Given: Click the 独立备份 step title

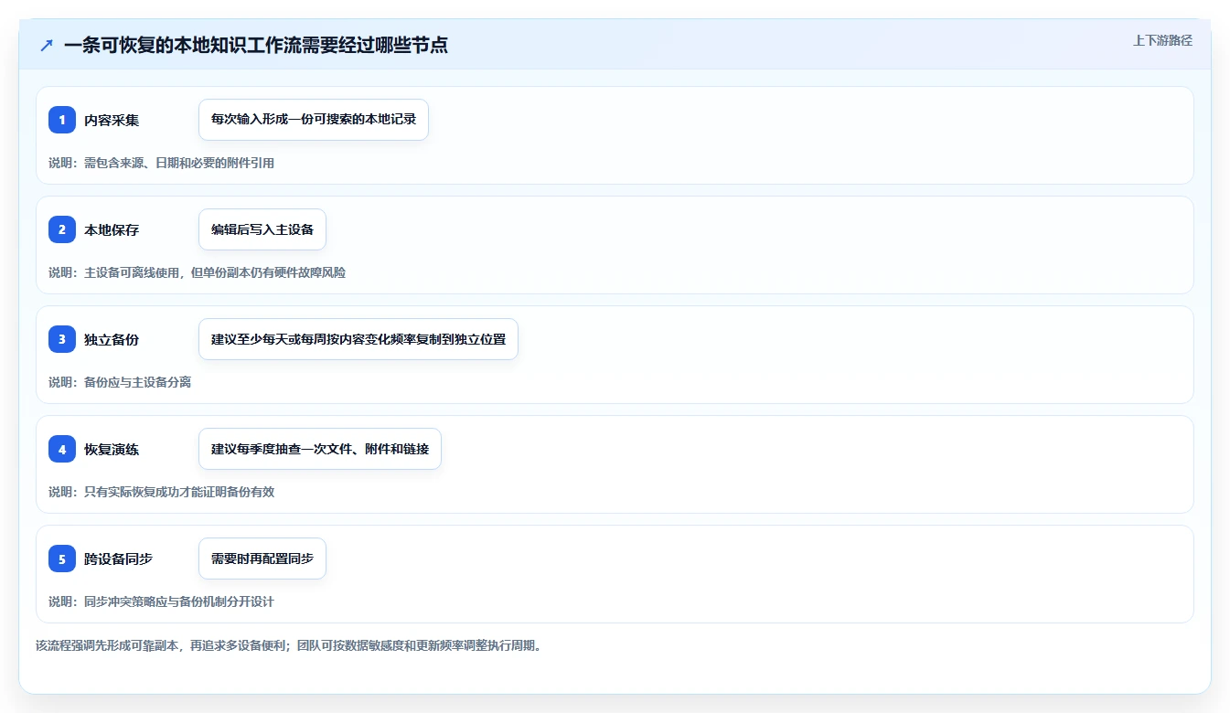Looking at the screenshot, I should coord(112,339).
